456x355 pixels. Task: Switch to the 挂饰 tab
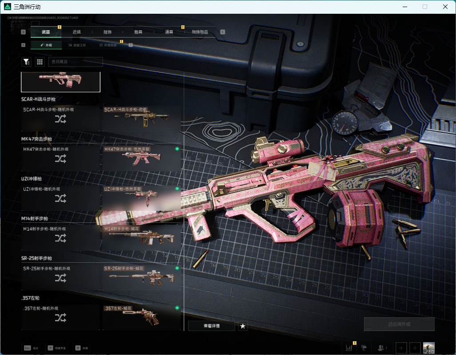pos(108,32)
